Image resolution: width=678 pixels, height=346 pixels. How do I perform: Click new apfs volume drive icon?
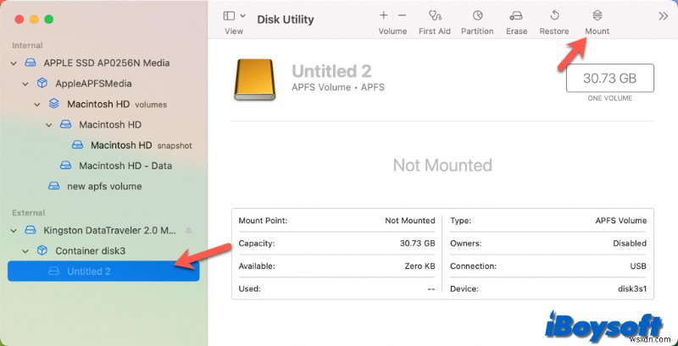click(x=53, y=186)
